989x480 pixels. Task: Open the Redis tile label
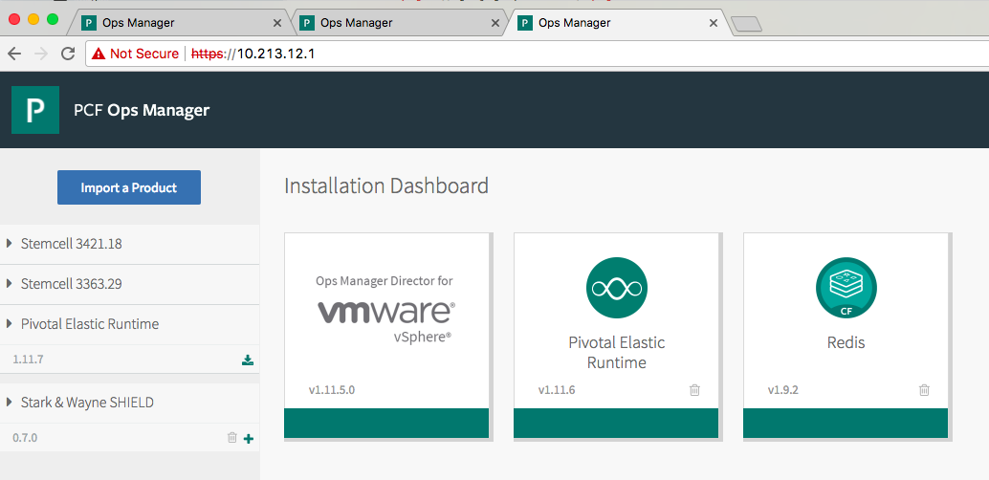point(846,342)
